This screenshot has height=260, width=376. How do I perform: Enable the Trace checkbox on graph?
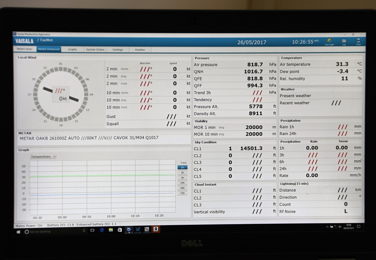[x=179, y=163]
